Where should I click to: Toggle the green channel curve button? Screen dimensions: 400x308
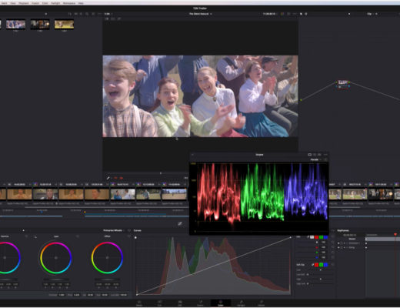pos(321,237)
